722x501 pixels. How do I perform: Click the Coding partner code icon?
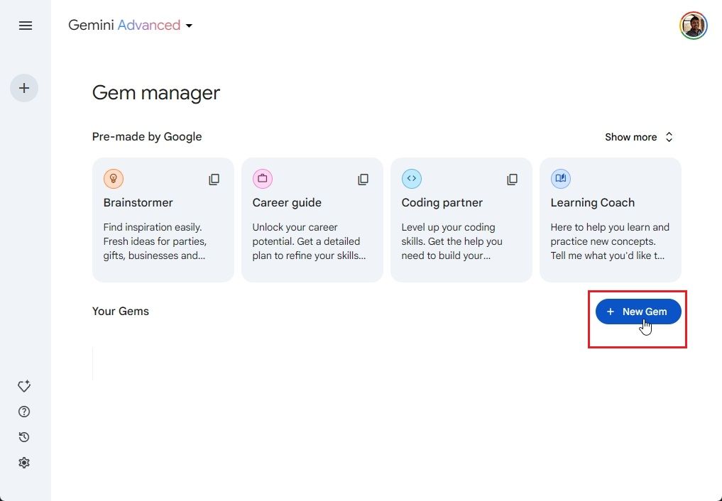(412, 179)
